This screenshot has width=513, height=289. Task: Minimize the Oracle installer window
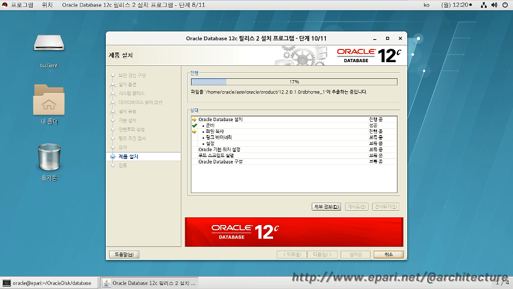click(x=374, y=38)
